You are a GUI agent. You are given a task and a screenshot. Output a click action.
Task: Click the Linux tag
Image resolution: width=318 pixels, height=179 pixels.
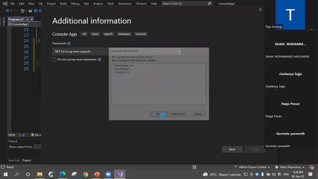point(95,34)
